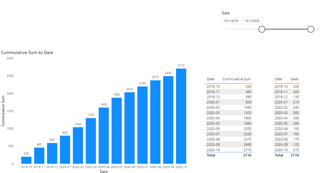Click the 165 cell in the Sales table

(296, 134)
